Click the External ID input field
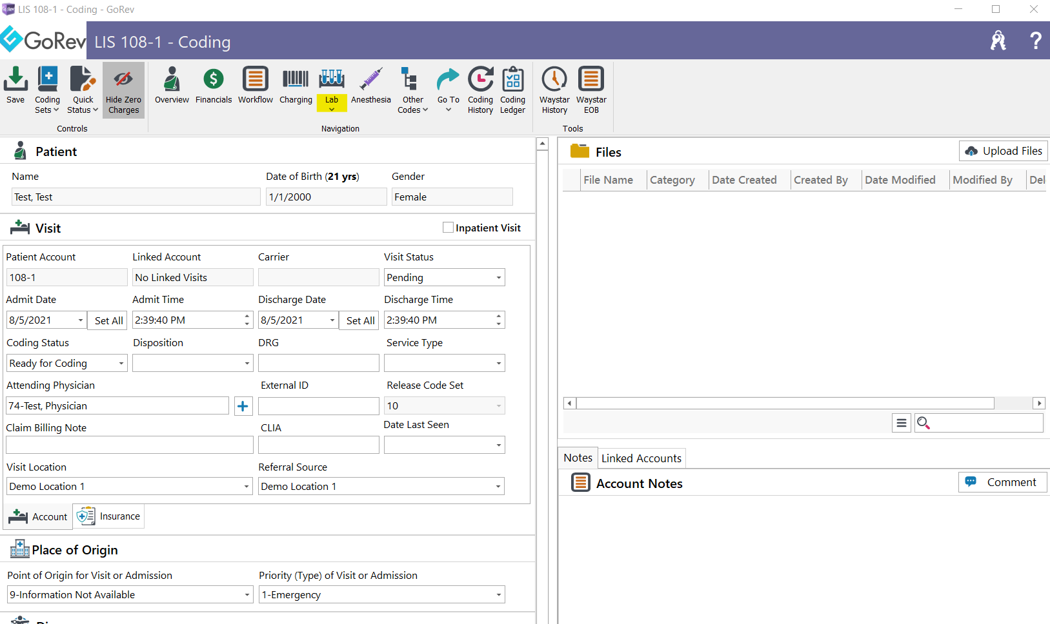This screenshot has width=1050, height=624. click(x=318, y=406)
